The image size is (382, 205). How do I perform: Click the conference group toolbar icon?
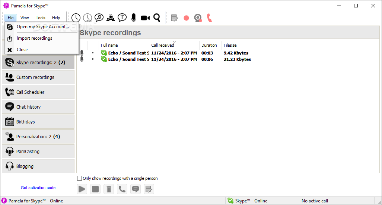click(x=111, y=18)
